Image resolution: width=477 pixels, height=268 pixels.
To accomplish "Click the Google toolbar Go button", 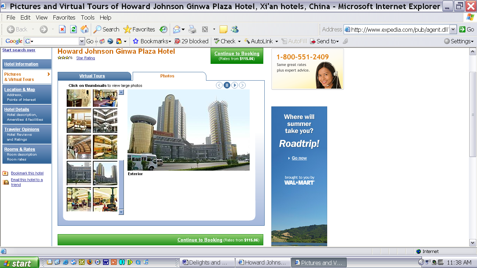I will tap(90, 41).
